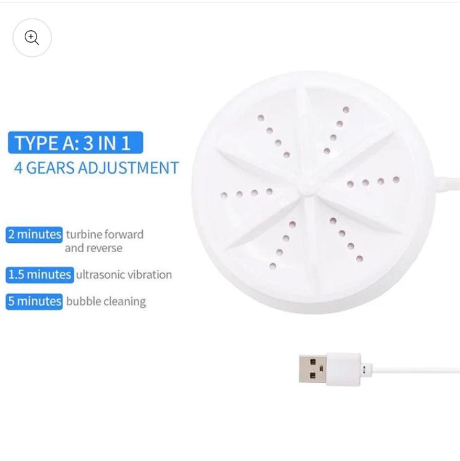Click the horizontal row of holes on washer's left blade
This screenshot has width=460, height=461.
[247, 193]
